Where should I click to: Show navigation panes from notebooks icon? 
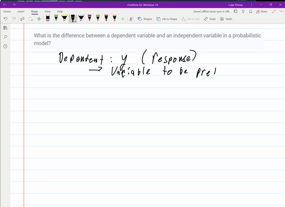pyautogui.click(x=5, y=28)
